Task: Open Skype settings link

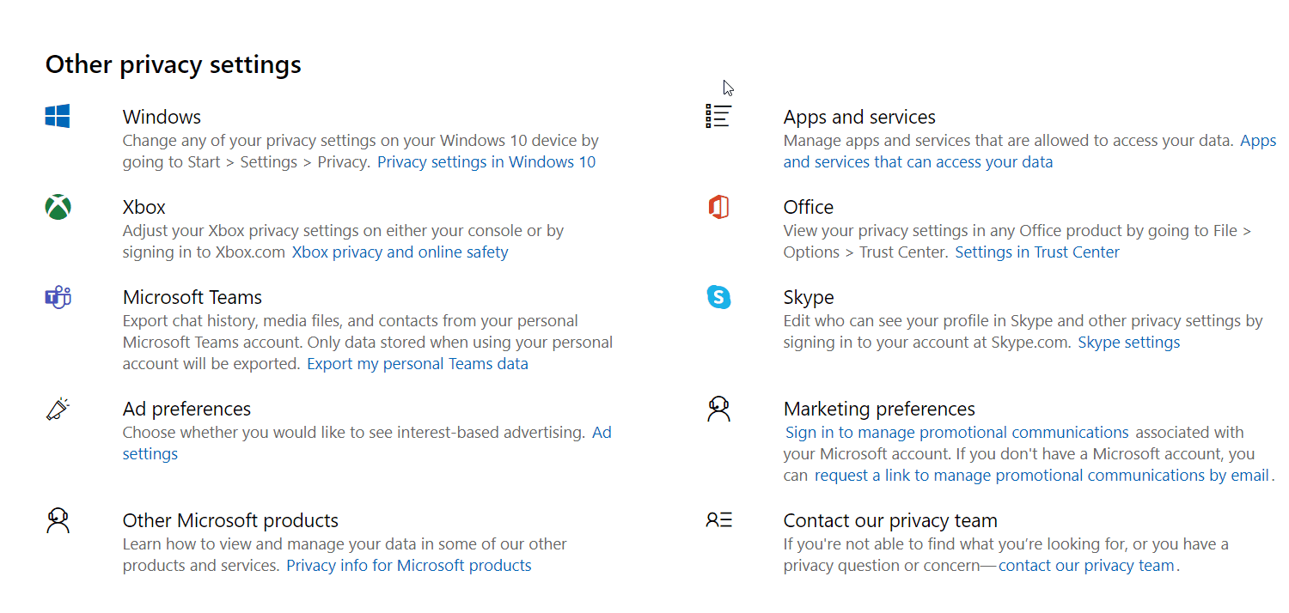Action: [x=1128, y=342]
